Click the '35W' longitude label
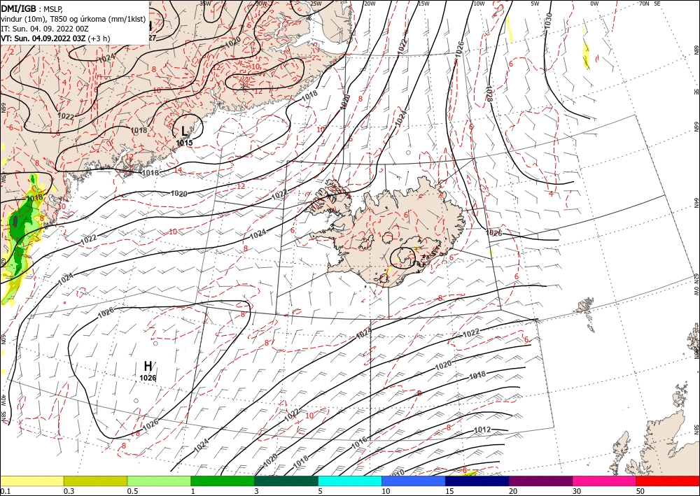 coord(205,3)
